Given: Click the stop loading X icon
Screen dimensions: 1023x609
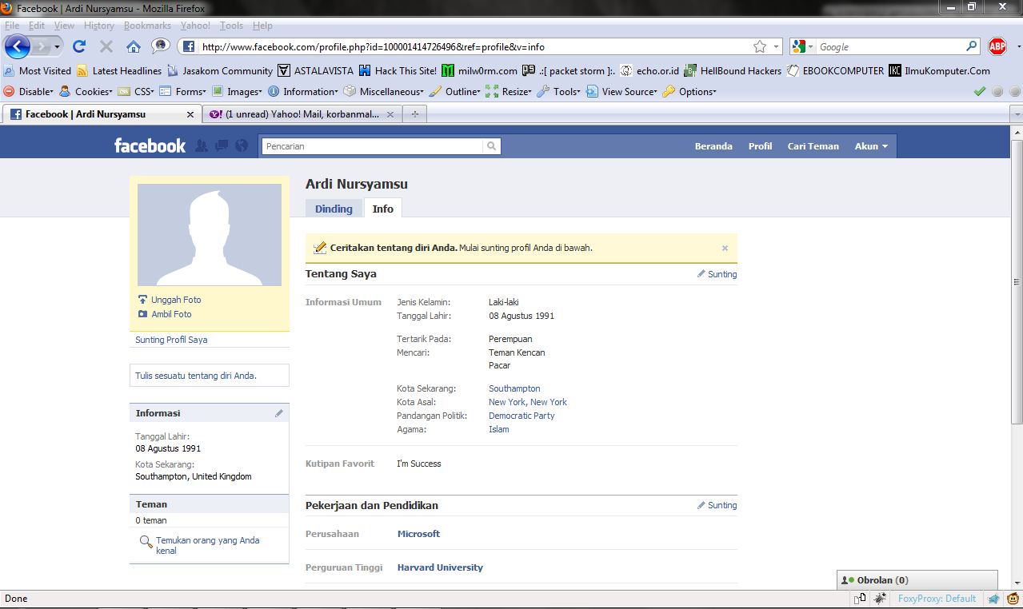Looking at the screenshot, I should tap(106, 46).
